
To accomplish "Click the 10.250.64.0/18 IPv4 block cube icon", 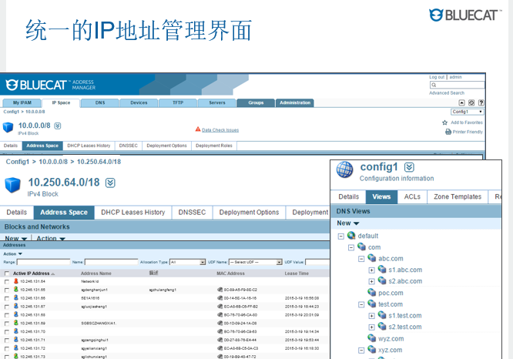I will click(13, 186).
